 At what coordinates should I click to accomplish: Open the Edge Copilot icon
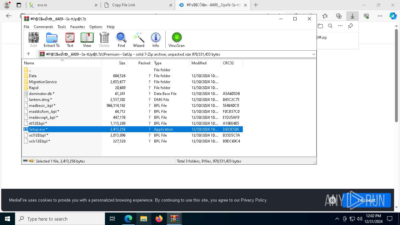[x=393, y=16]
